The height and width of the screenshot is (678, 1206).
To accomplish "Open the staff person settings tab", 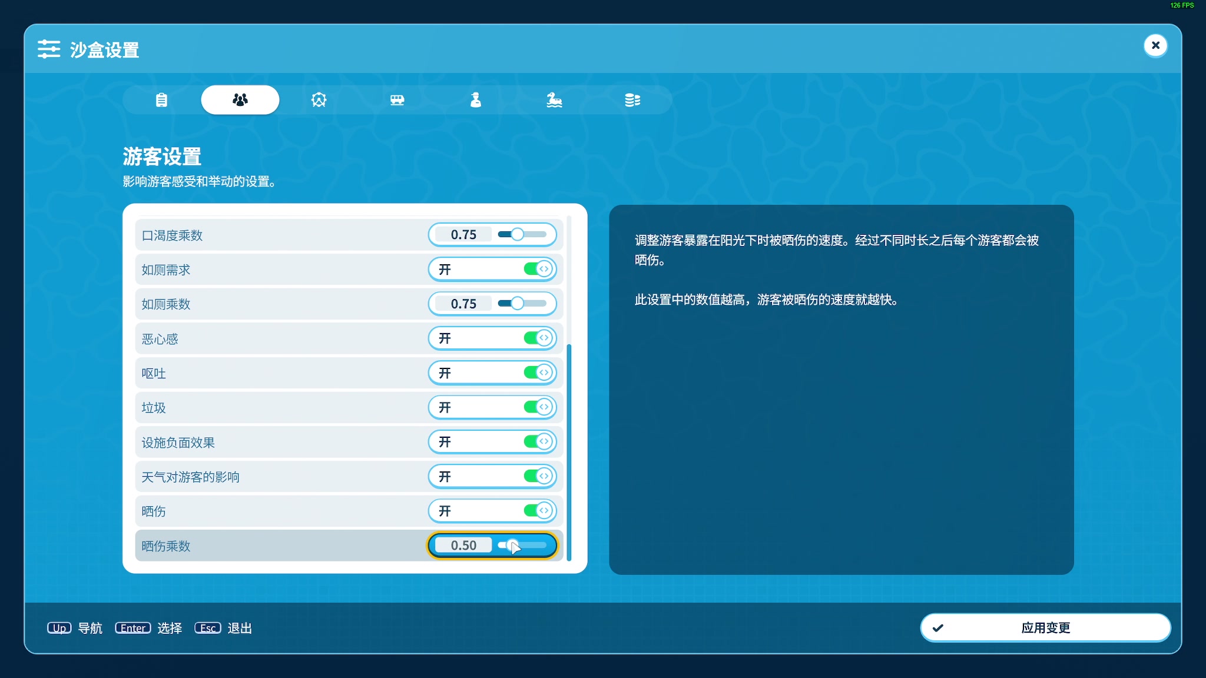I will pyautogui.click(x=476, y=100).
